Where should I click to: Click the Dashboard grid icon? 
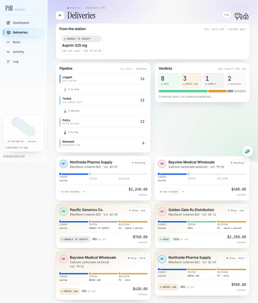(x=8, y=23)
